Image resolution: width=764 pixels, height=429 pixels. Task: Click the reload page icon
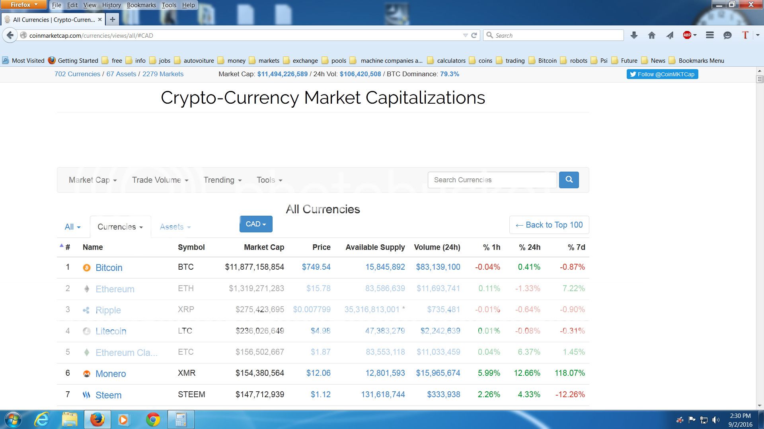coord(474,35)
